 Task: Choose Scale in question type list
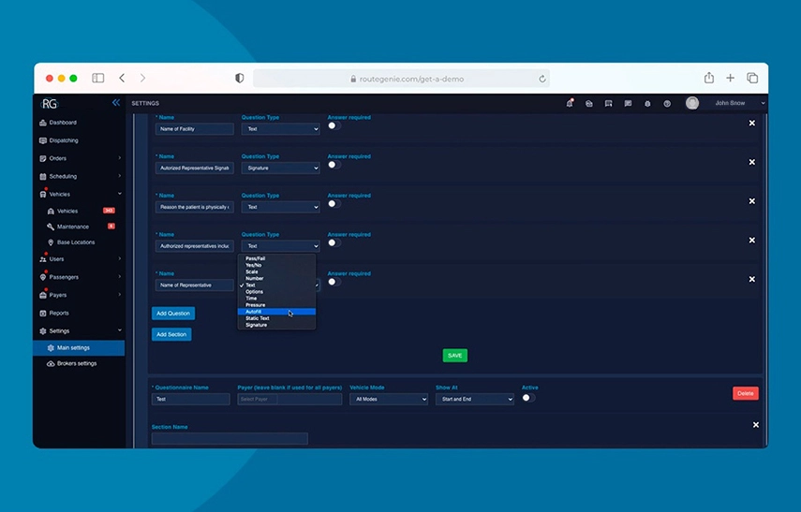click(x=276, y=271)
